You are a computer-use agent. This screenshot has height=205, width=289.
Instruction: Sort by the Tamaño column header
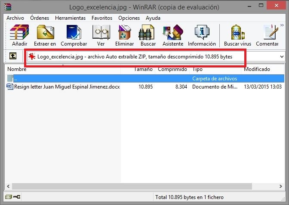pos(138,69)
